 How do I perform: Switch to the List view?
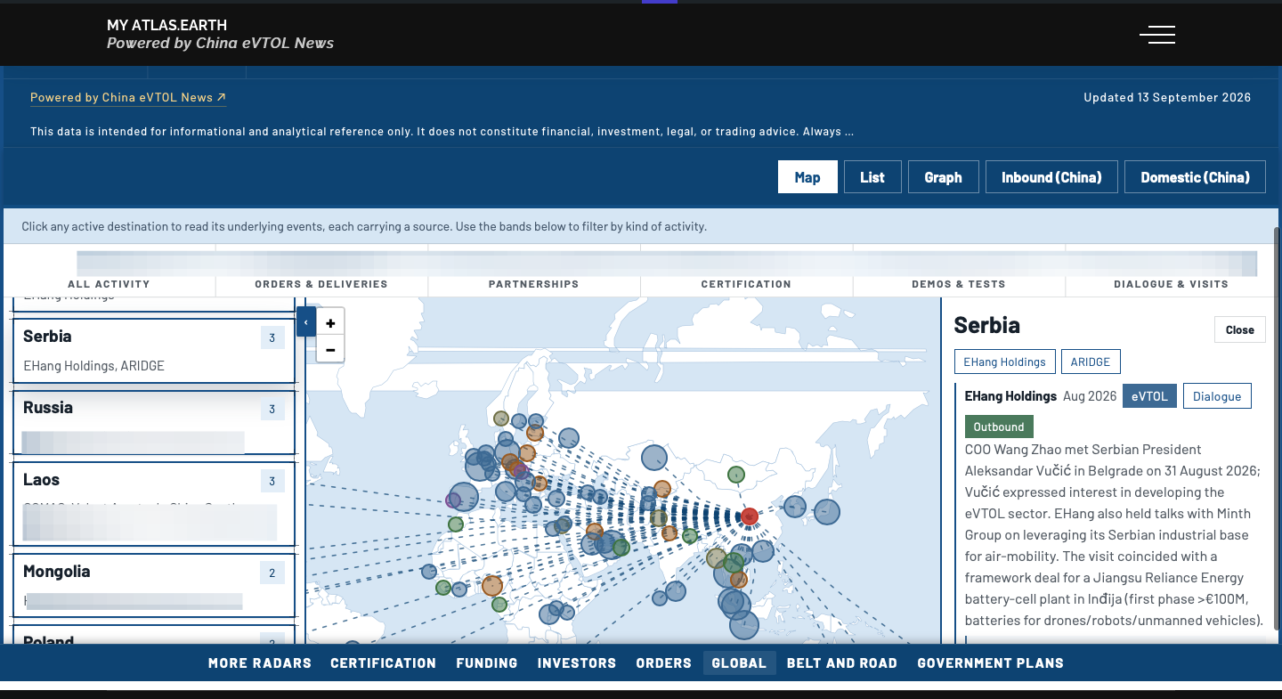pyautogui.click(x=872, y=177)
